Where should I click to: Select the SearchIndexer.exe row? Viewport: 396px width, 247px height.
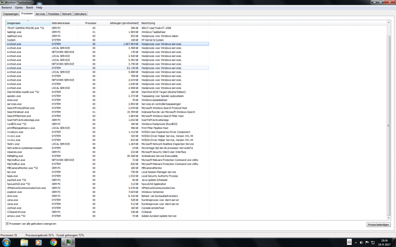(107, 112)
